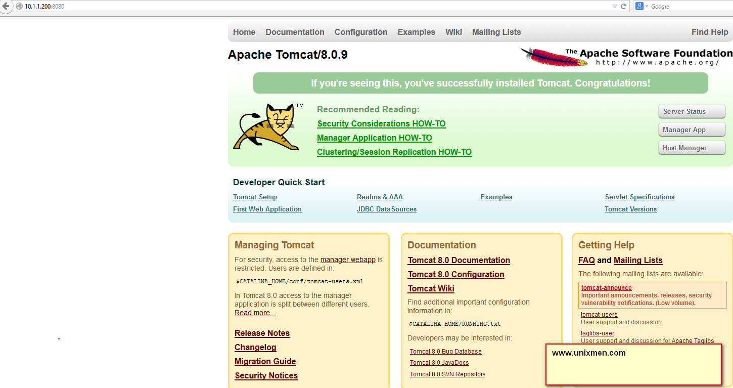Click the browser back arrow button
The image size is (733, 388).
6,6
